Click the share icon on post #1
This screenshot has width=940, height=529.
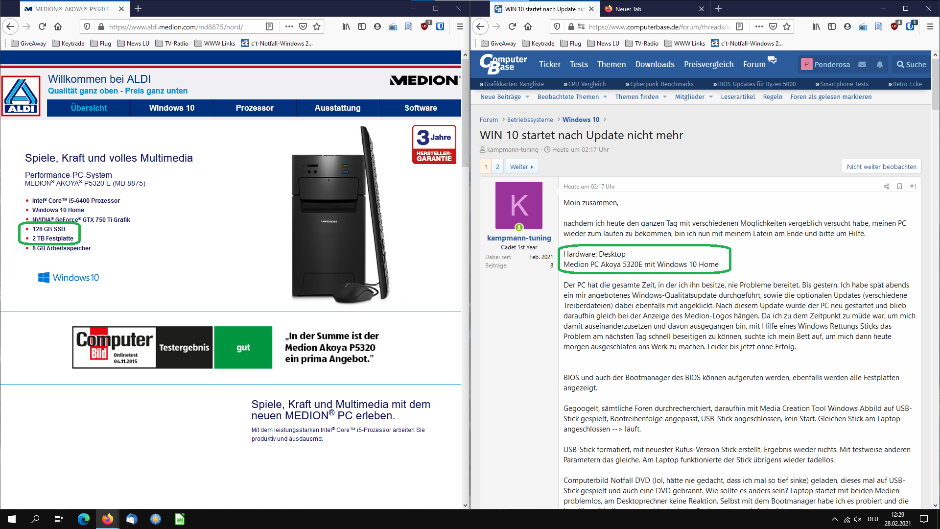(x=886, y=186)
